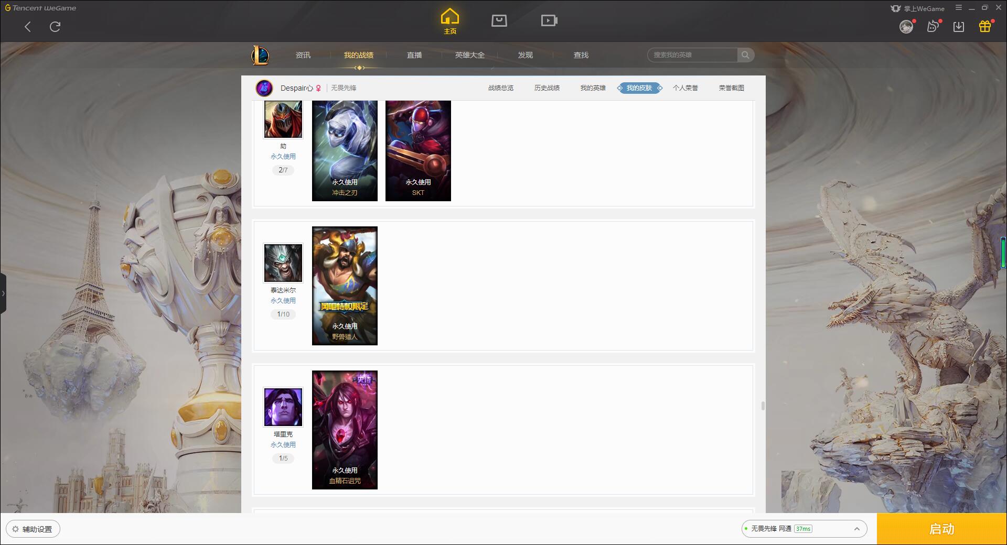
Task: Open the 血精石诅咒 skin card
Action: [x=345, y=430]
